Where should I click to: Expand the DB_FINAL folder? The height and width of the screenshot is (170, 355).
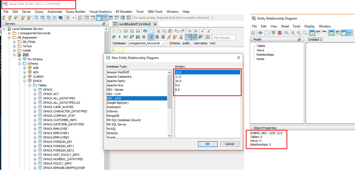point(14,42)
